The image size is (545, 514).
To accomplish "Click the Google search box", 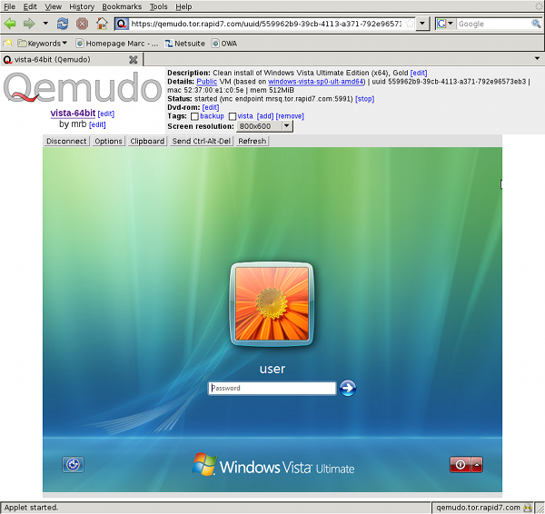I will coord(493,24).
